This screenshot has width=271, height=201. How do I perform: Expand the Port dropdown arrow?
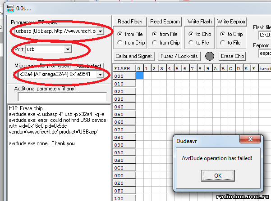[x=68, y=49]
